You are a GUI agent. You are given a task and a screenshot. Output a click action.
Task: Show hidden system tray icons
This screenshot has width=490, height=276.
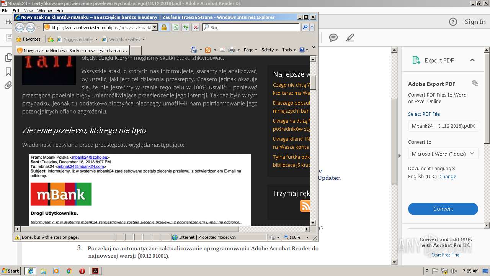[427, 271]
